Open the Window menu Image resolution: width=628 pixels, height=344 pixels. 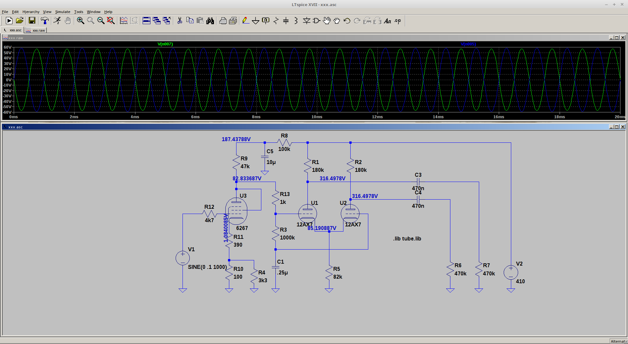(94, 12)
